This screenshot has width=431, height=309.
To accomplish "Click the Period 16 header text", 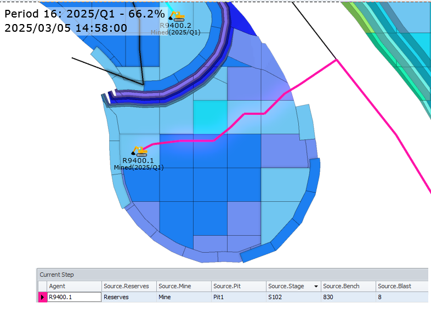I will (84, 14).
